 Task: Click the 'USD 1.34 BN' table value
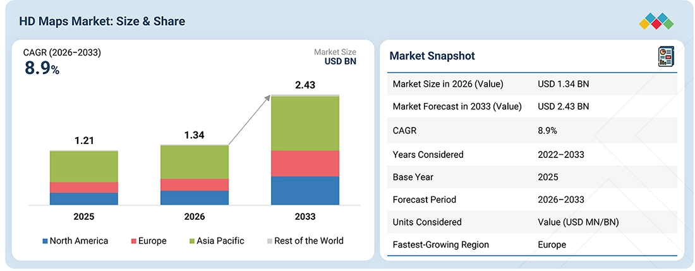564,84
